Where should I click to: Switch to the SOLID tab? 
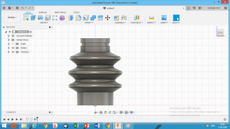coord(28,12)
